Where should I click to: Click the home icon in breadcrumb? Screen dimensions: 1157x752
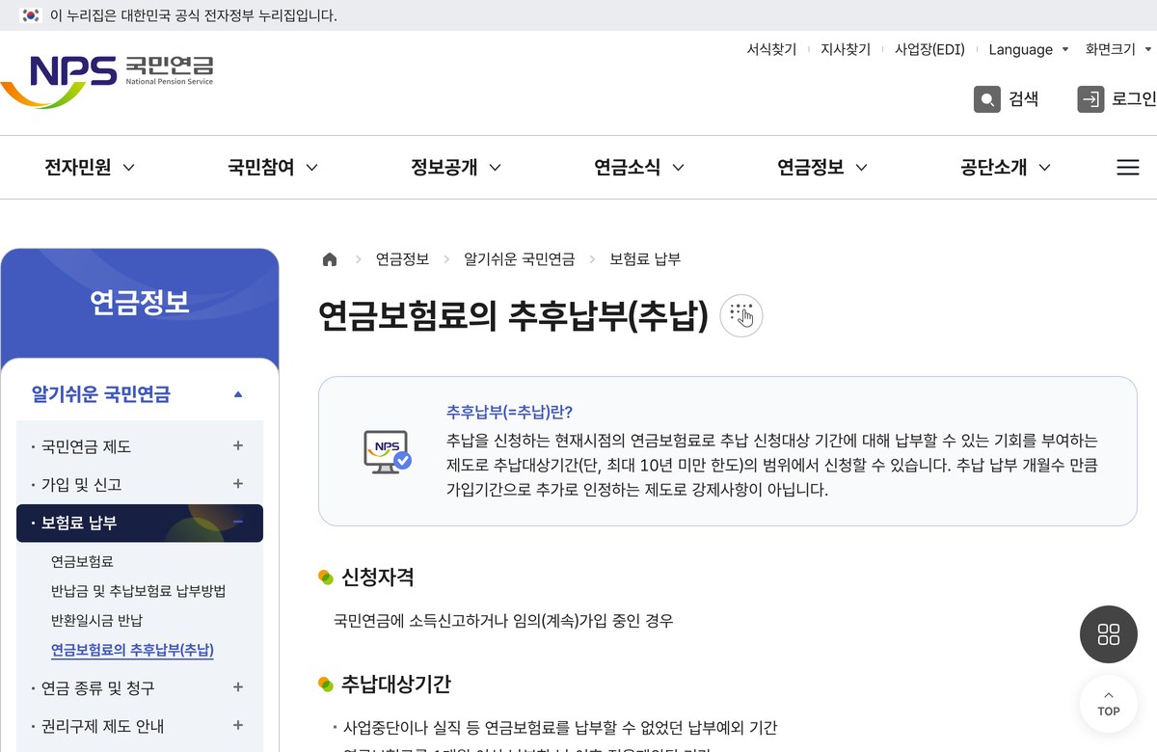pos(330,259)
